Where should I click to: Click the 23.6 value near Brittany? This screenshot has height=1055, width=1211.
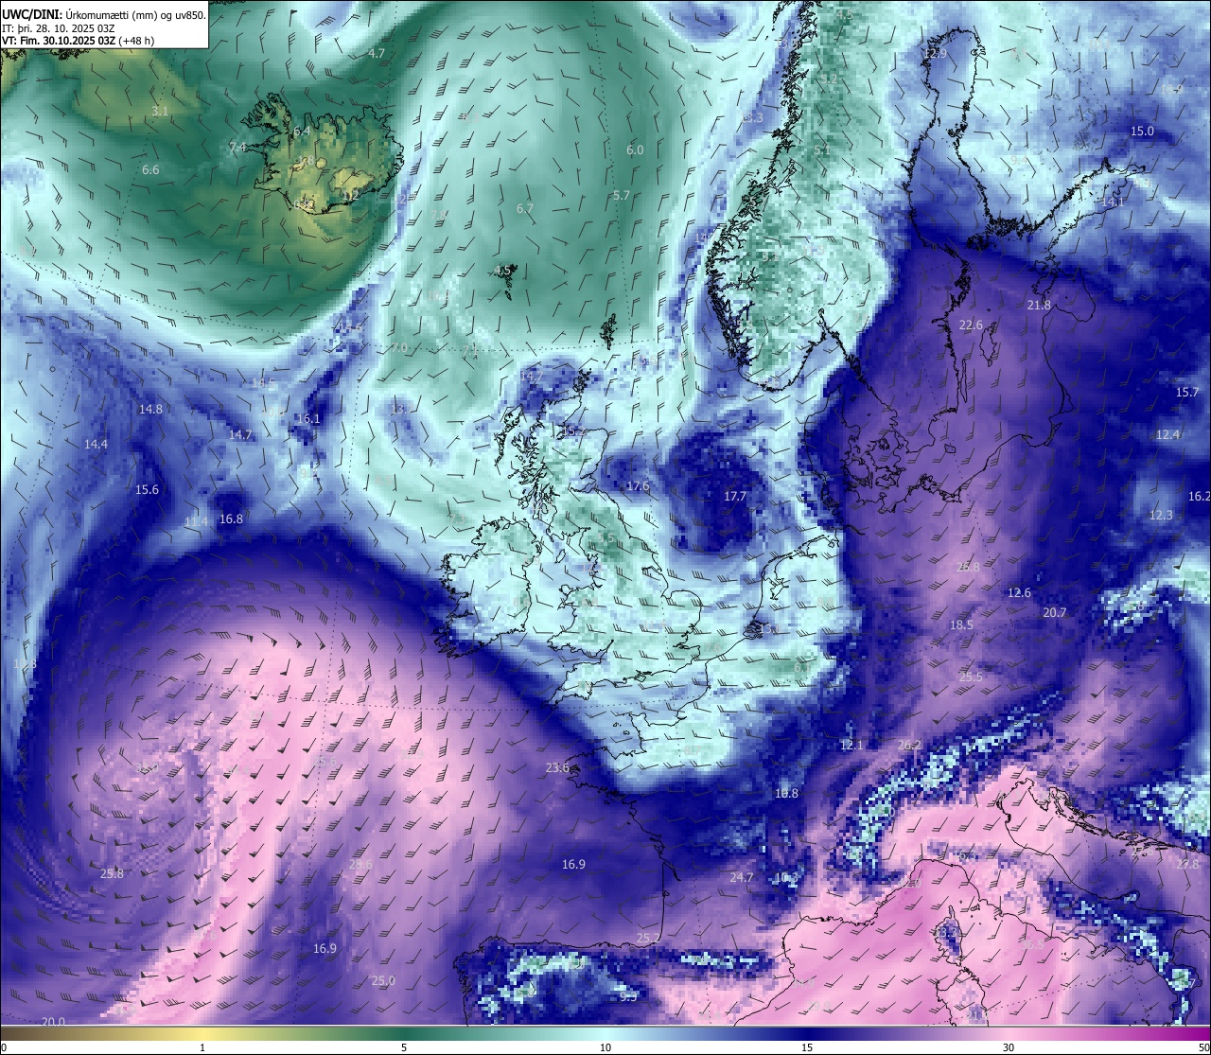click(557, 768)
